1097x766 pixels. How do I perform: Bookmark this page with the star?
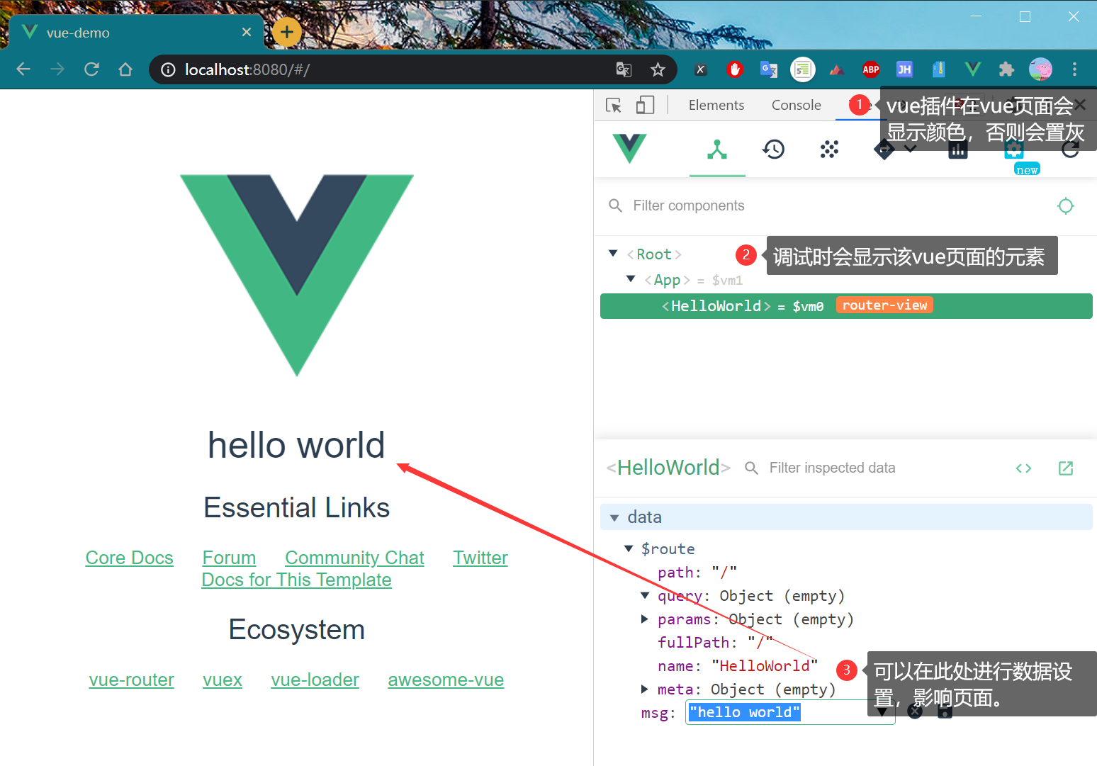(658, 69)
